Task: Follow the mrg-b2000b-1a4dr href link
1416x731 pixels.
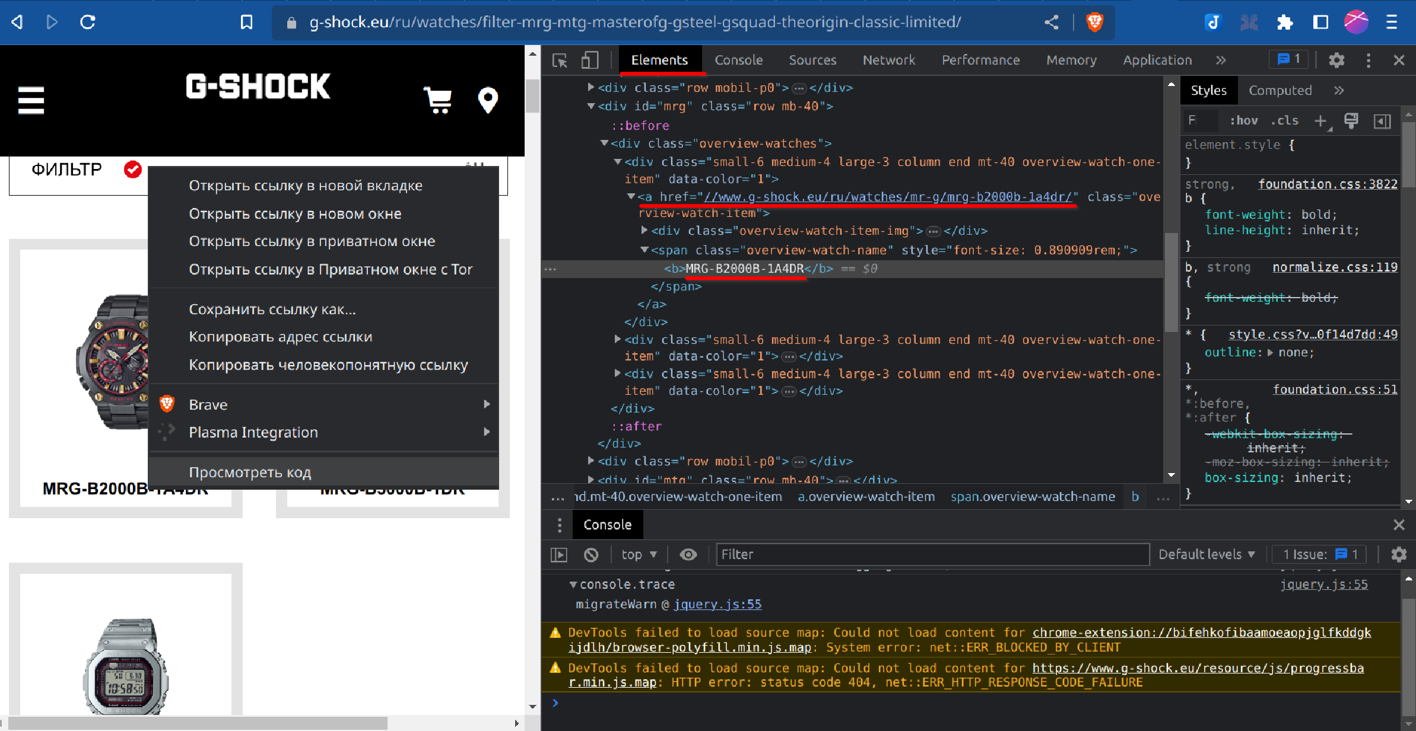Action: (x=888, y=197)
